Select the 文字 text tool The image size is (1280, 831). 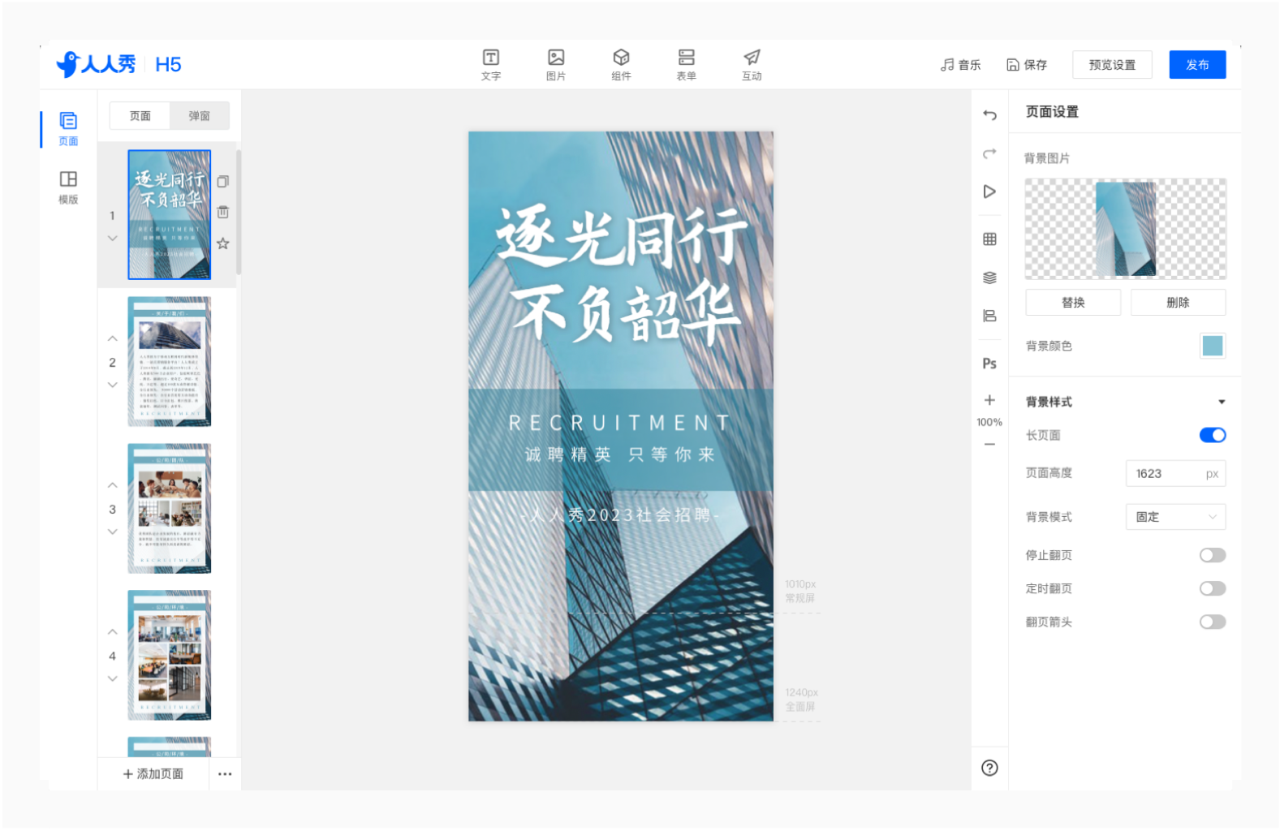[490, 65]
